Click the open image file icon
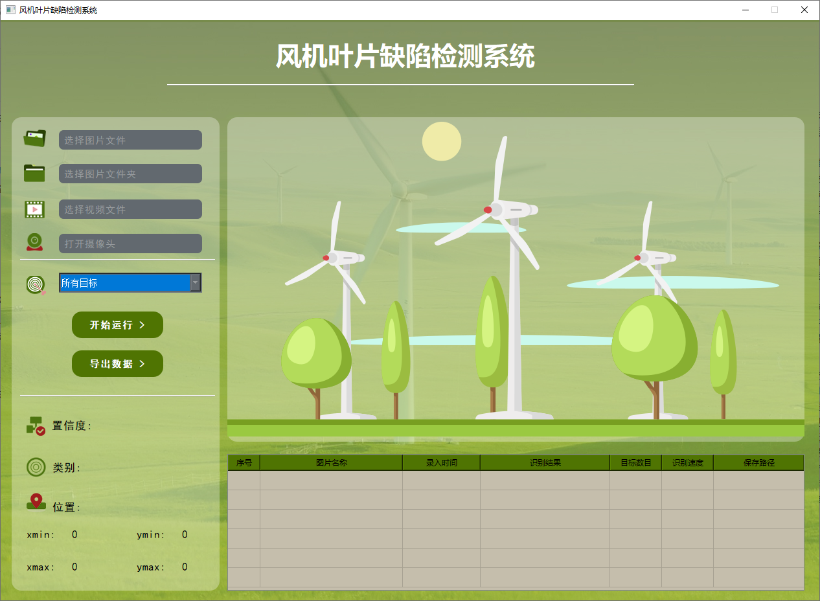820x601 pixels. coord(34,138)
